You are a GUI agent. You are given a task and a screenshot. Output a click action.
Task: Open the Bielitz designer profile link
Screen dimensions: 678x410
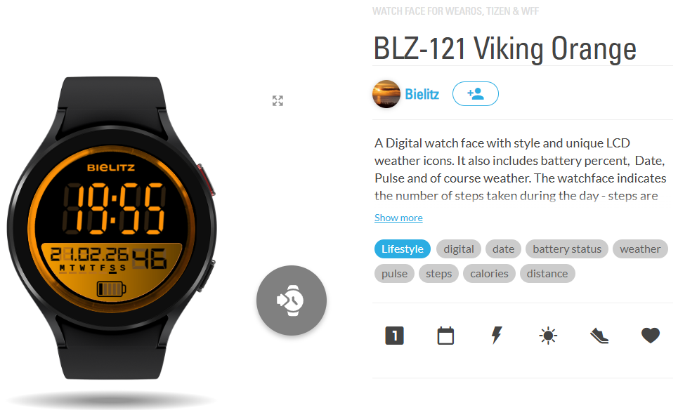pyautogui.click(x=422, y=94)
